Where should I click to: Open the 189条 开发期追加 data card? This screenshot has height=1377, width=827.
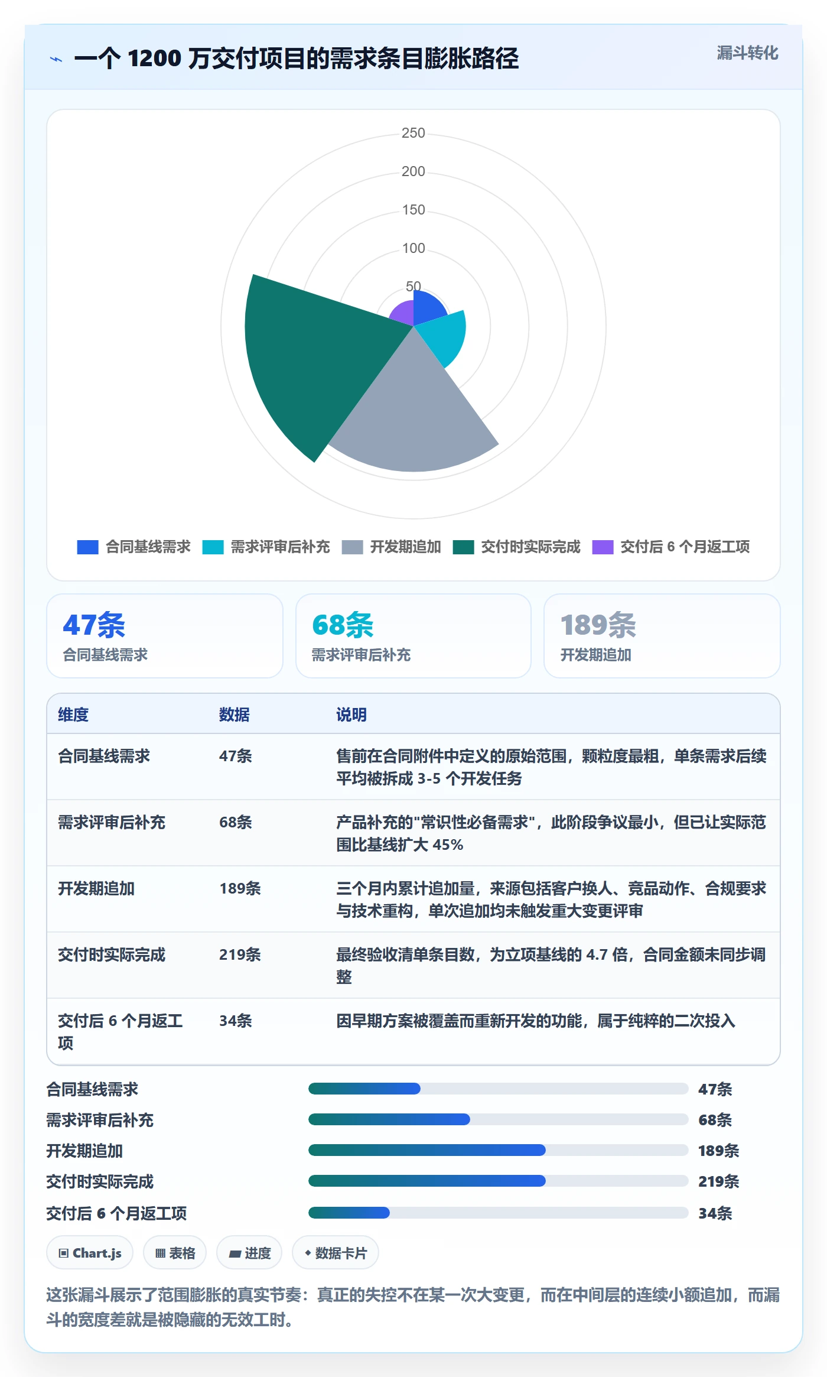click(662, 636)
